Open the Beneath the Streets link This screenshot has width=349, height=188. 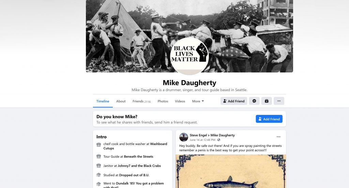click(x=138, y=156)
